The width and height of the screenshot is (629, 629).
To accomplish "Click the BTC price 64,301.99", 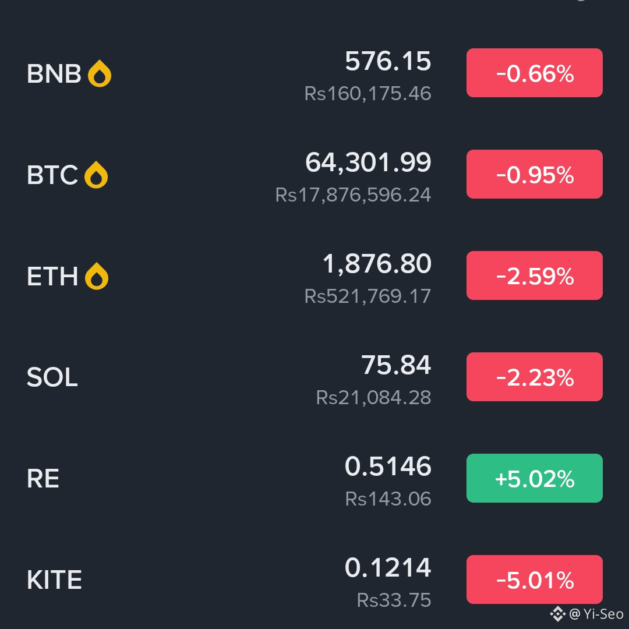I will 368,162.
